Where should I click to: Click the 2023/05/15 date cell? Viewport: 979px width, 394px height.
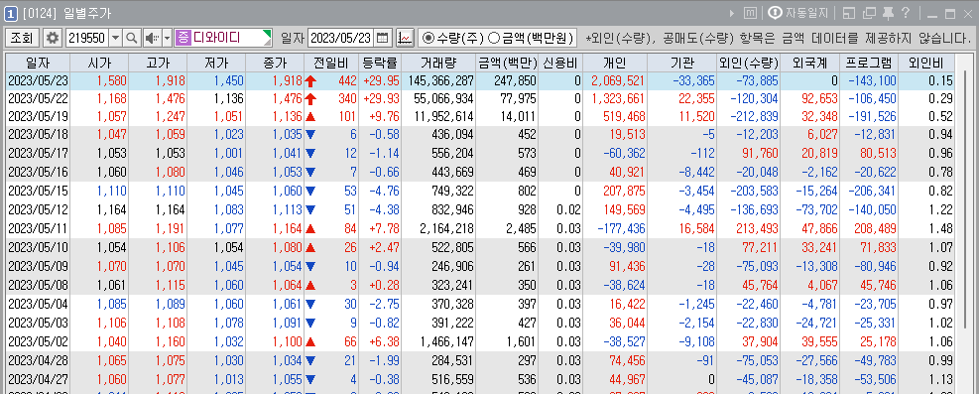tap(38, 193)
